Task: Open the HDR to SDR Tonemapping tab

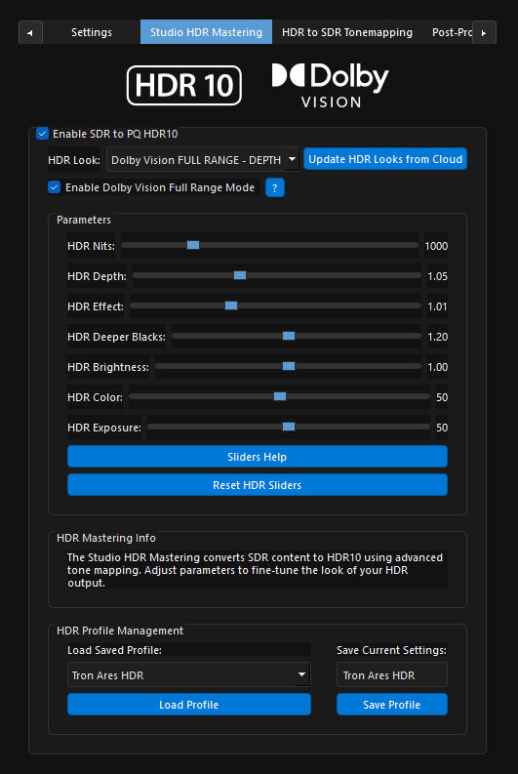Action: point(347,32)
